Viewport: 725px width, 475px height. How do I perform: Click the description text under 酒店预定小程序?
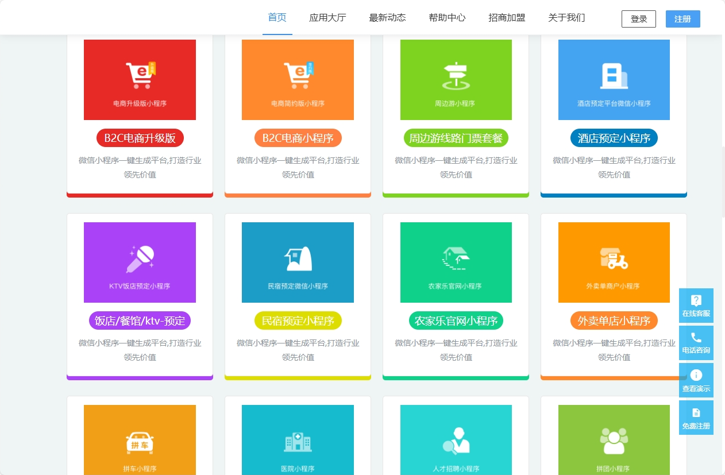614,167
